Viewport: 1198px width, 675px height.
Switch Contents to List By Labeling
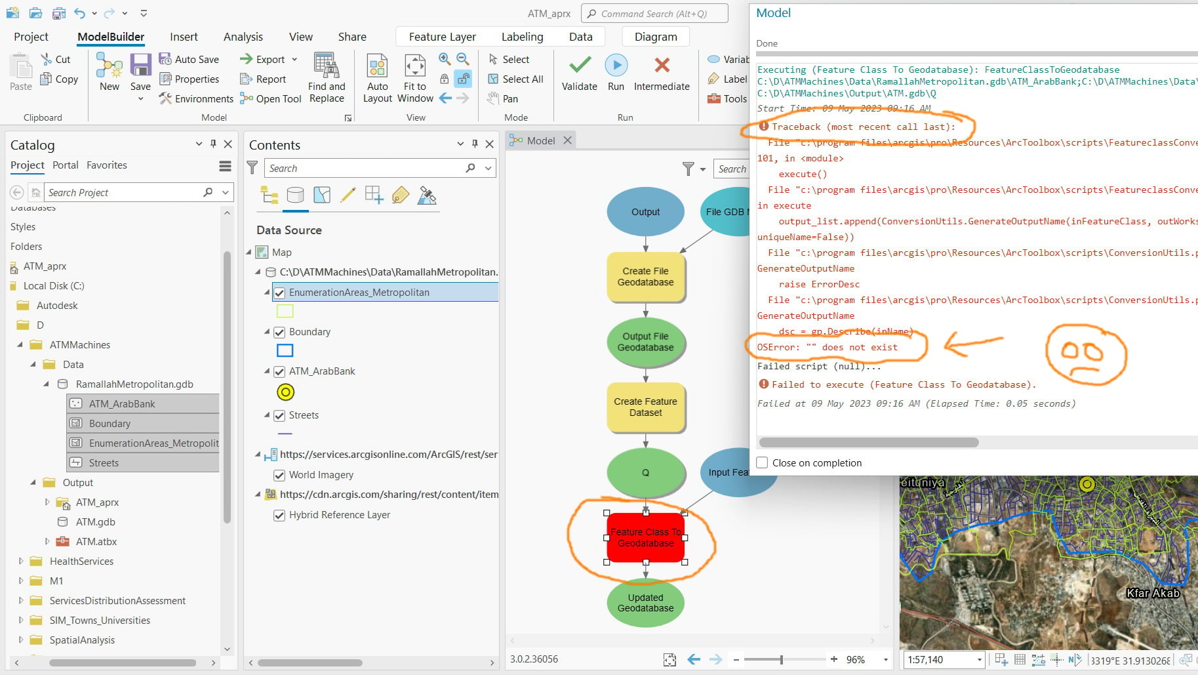(401, 195)
